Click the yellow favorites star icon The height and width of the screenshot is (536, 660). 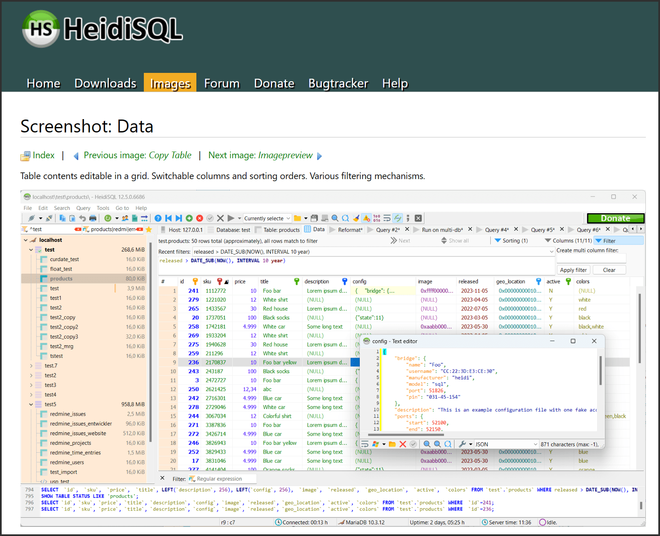149,229
